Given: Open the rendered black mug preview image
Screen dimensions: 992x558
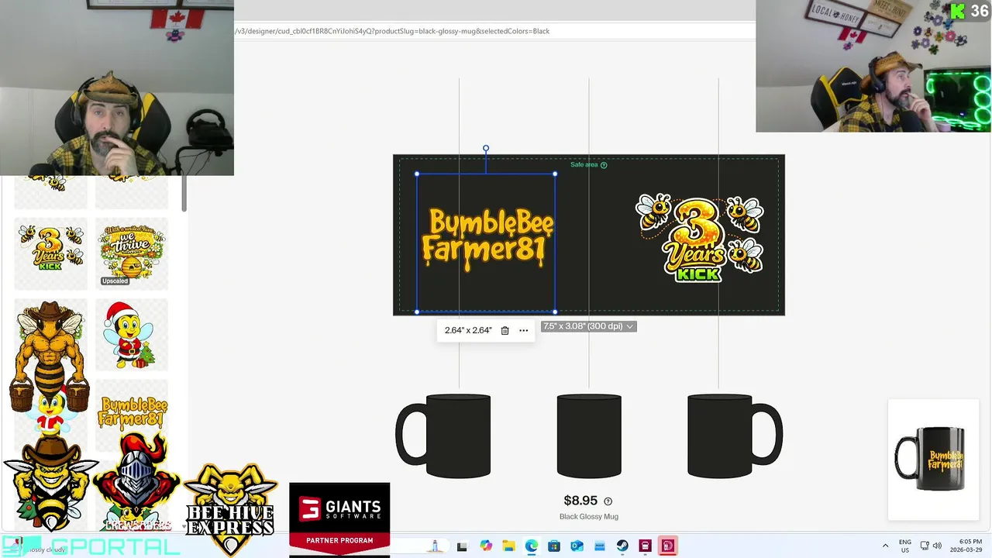Looking at the screenshot, I should point(933,460).
